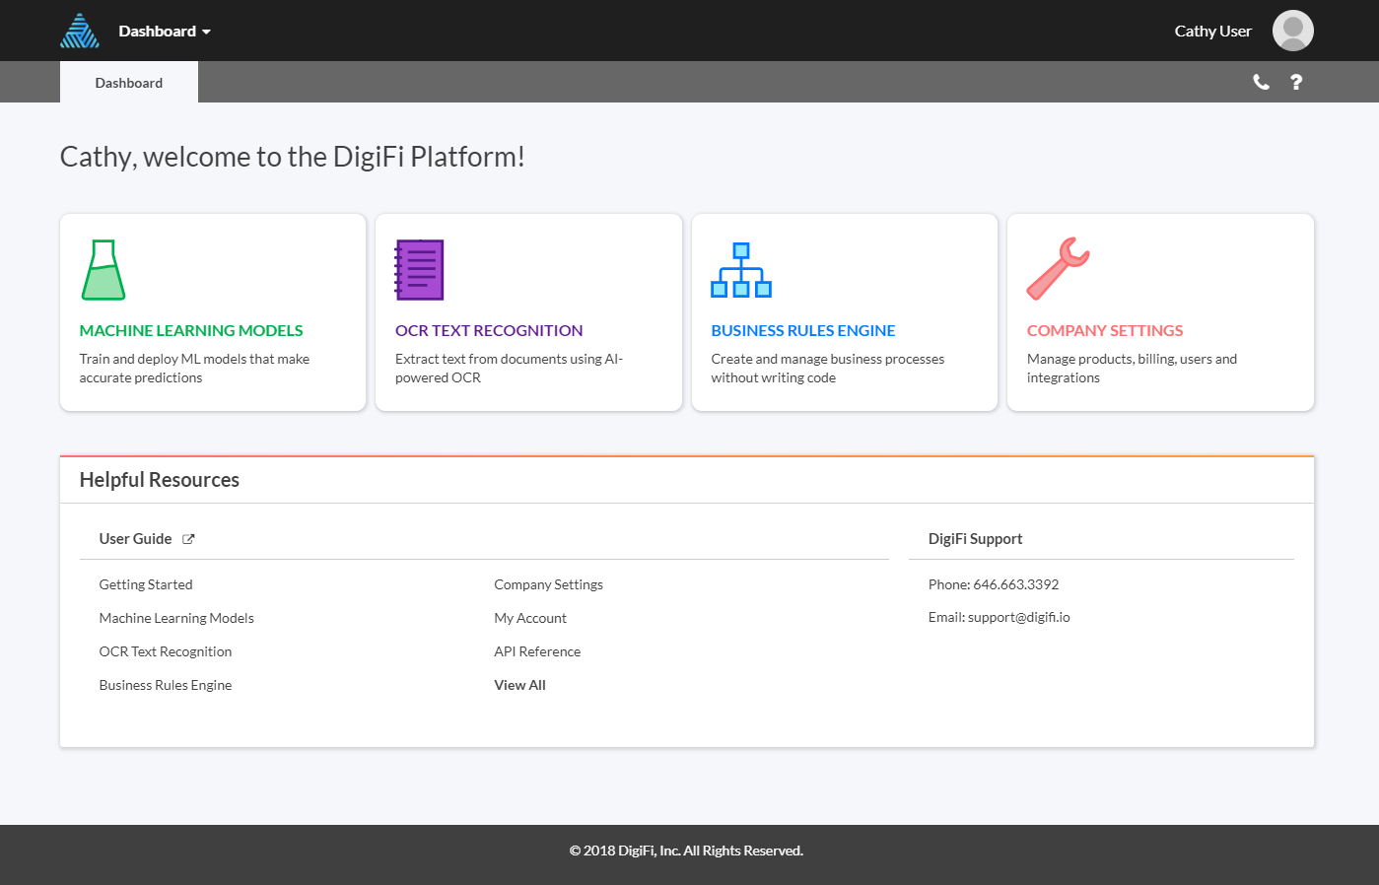
Task: Click the 2018 DigiFi copyright footer text
Action: (x=687, y=851)
